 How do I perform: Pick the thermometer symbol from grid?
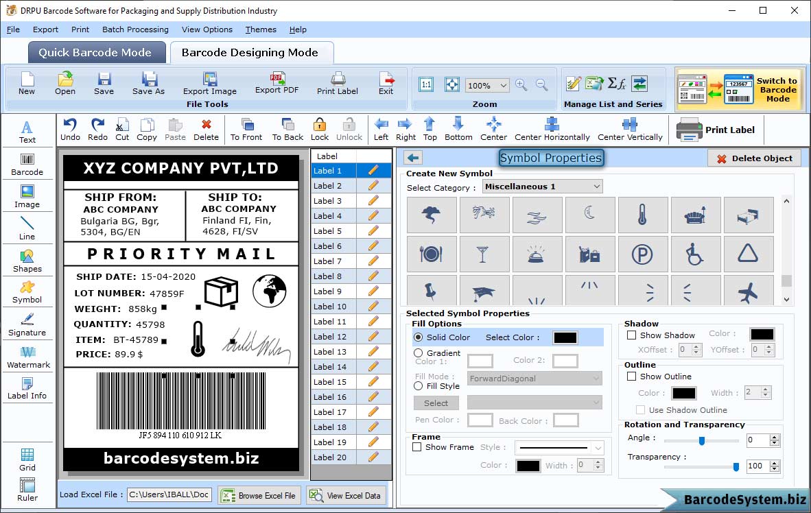tap(642, 214)
